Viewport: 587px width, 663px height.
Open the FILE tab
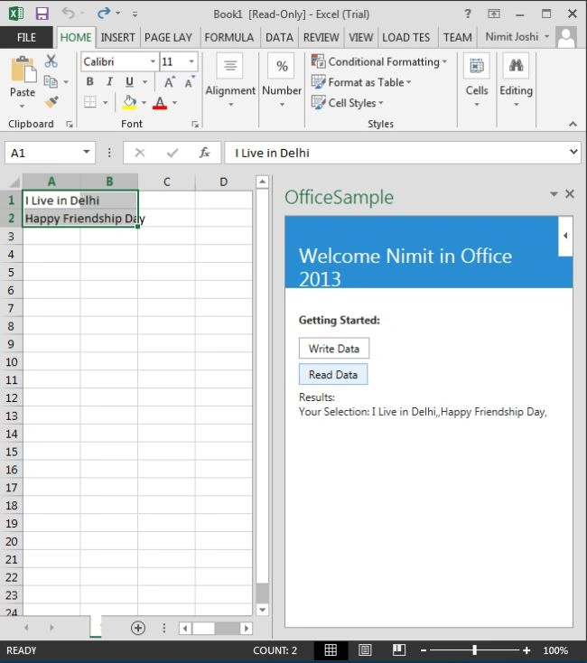click(26, 38)
